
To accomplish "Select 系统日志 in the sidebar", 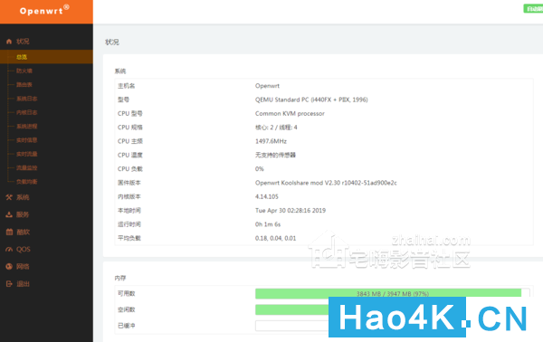I will pyautogui.click(x=26, y=99).
